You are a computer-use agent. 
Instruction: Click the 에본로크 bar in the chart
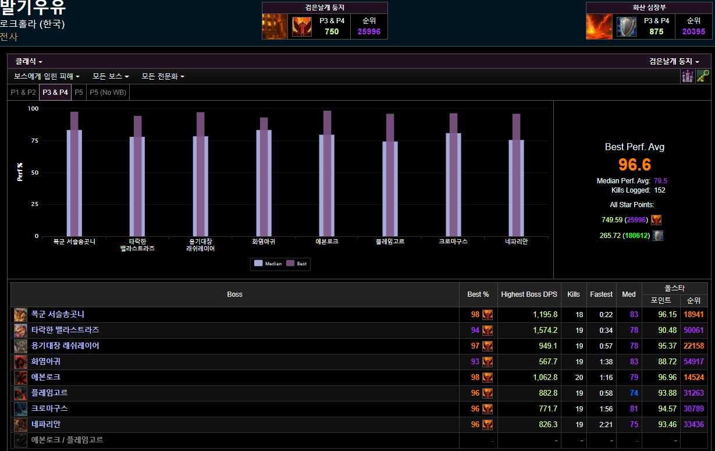[327, 173]
